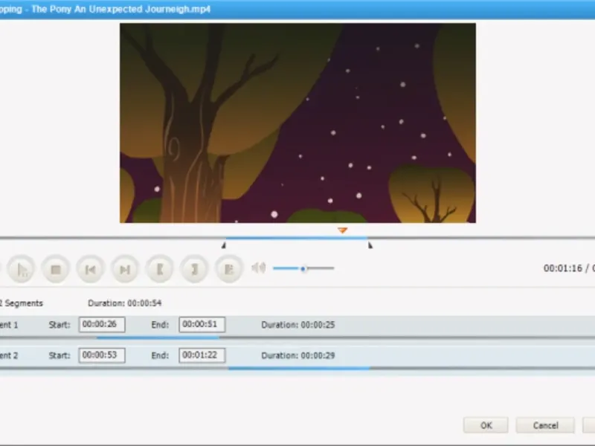This screenshot has height=446, width=595.
Task: Confirm with the OK button
Action: coord(486,425)
